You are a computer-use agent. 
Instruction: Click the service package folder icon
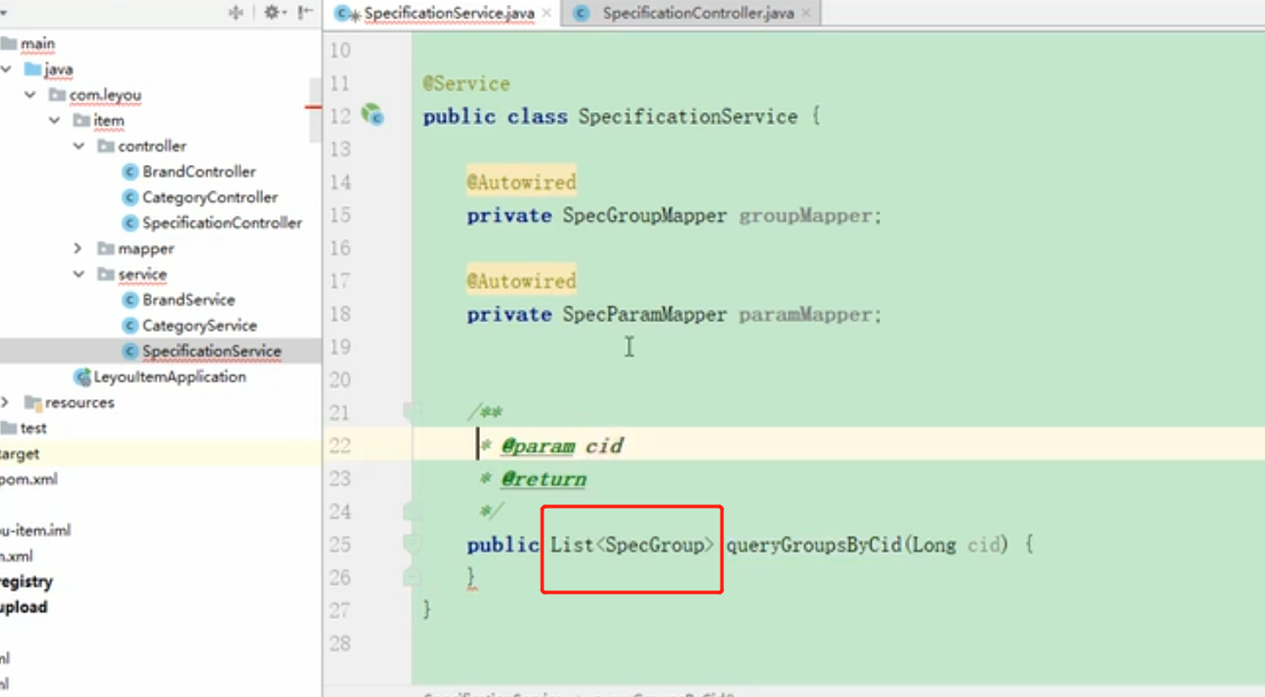(106, 274)
